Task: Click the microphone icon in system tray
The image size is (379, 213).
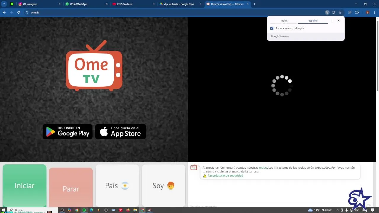Action: [x=346, y=210]
